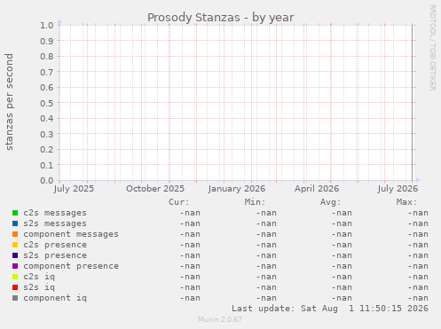Viewport: 441px width, 329px height.
Task: Click the 'Munin 2.0.67' footer text
Action: 220,319
